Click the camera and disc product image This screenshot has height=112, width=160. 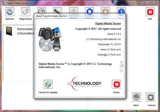51,39
